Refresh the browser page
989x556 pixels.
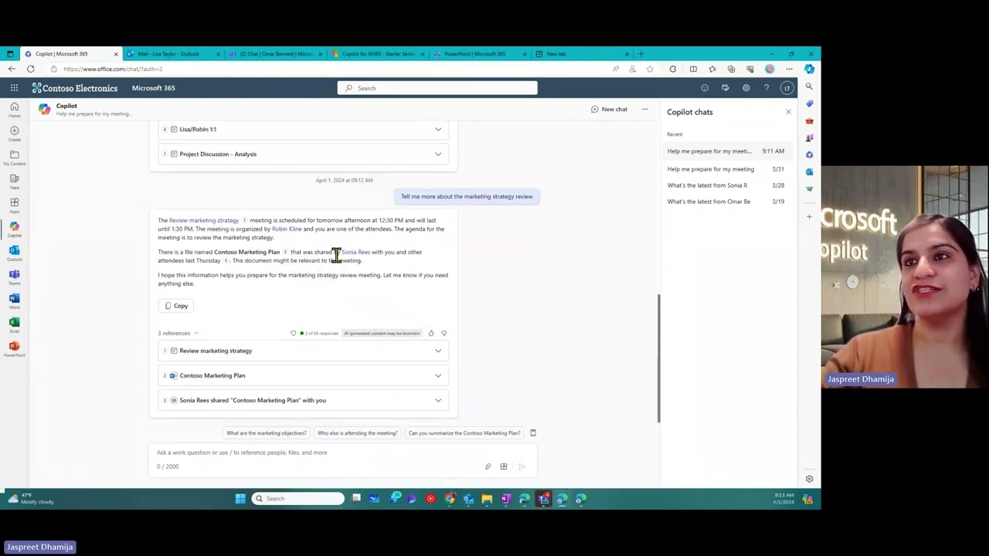click(30, 69)
